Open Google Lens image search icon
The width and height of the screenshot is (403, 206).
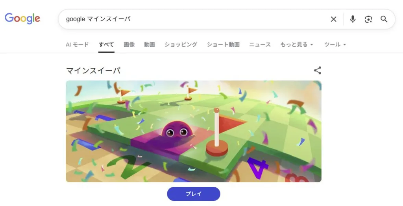click(x=368, y=19)
